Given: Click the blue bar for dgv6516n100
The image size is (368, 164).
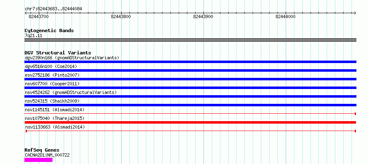Looking at the screenshot, I should click(x=190, y=70).
